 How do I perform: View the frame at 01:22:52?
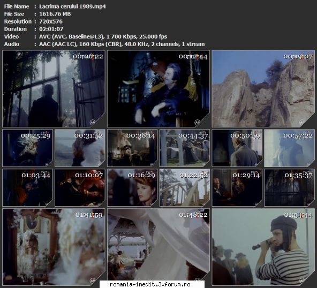pyautogui.click(x=185, y=187)
